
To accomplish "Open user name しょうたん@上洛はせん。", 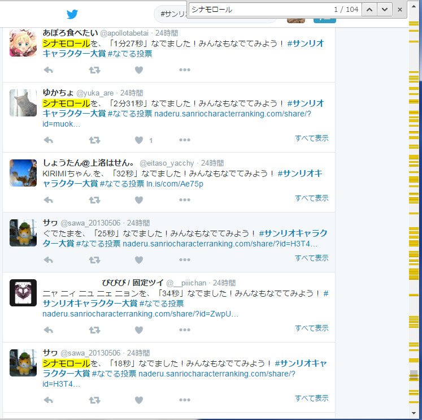I will 89,163.
